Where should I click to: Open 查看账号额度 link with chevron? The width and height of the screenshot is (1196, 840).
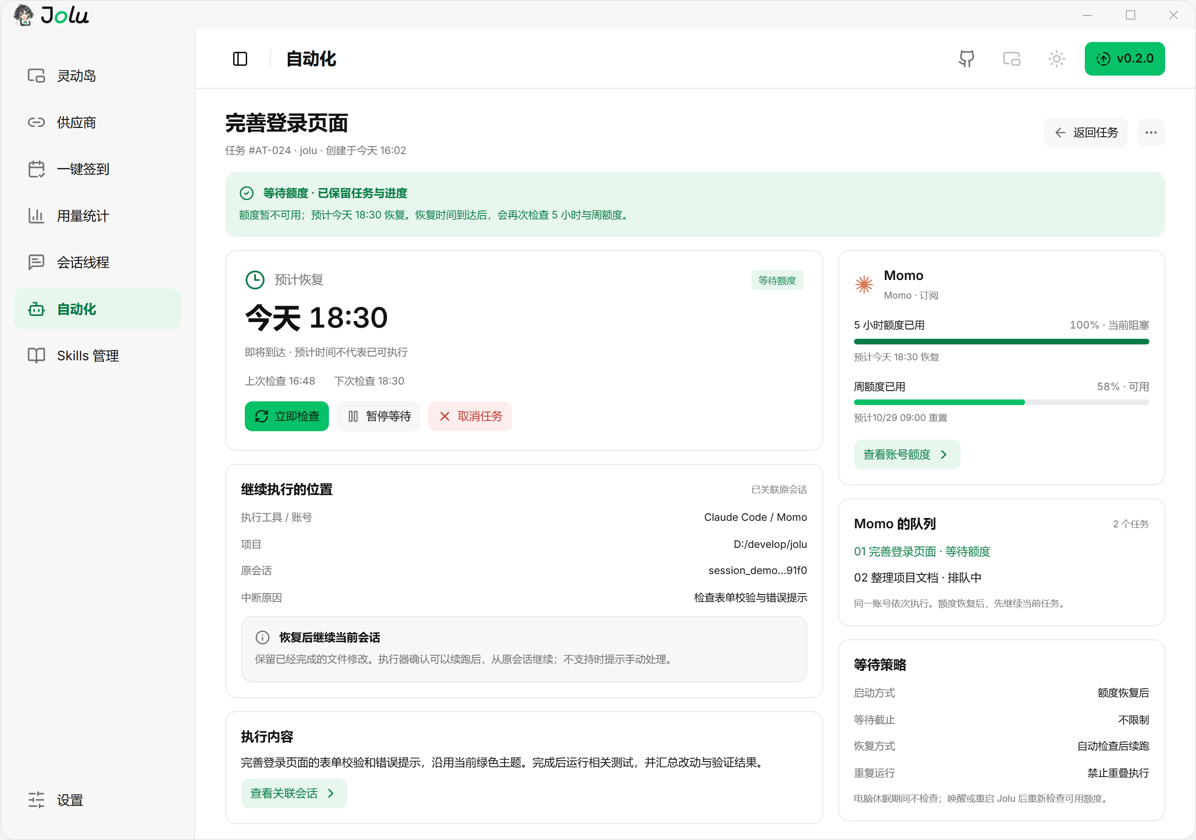coord(907,455)
